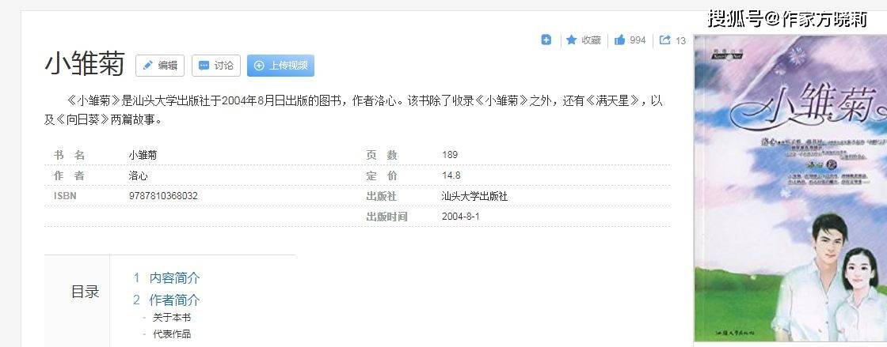Open the 讨论 discussion button

(x=216, y=66)
